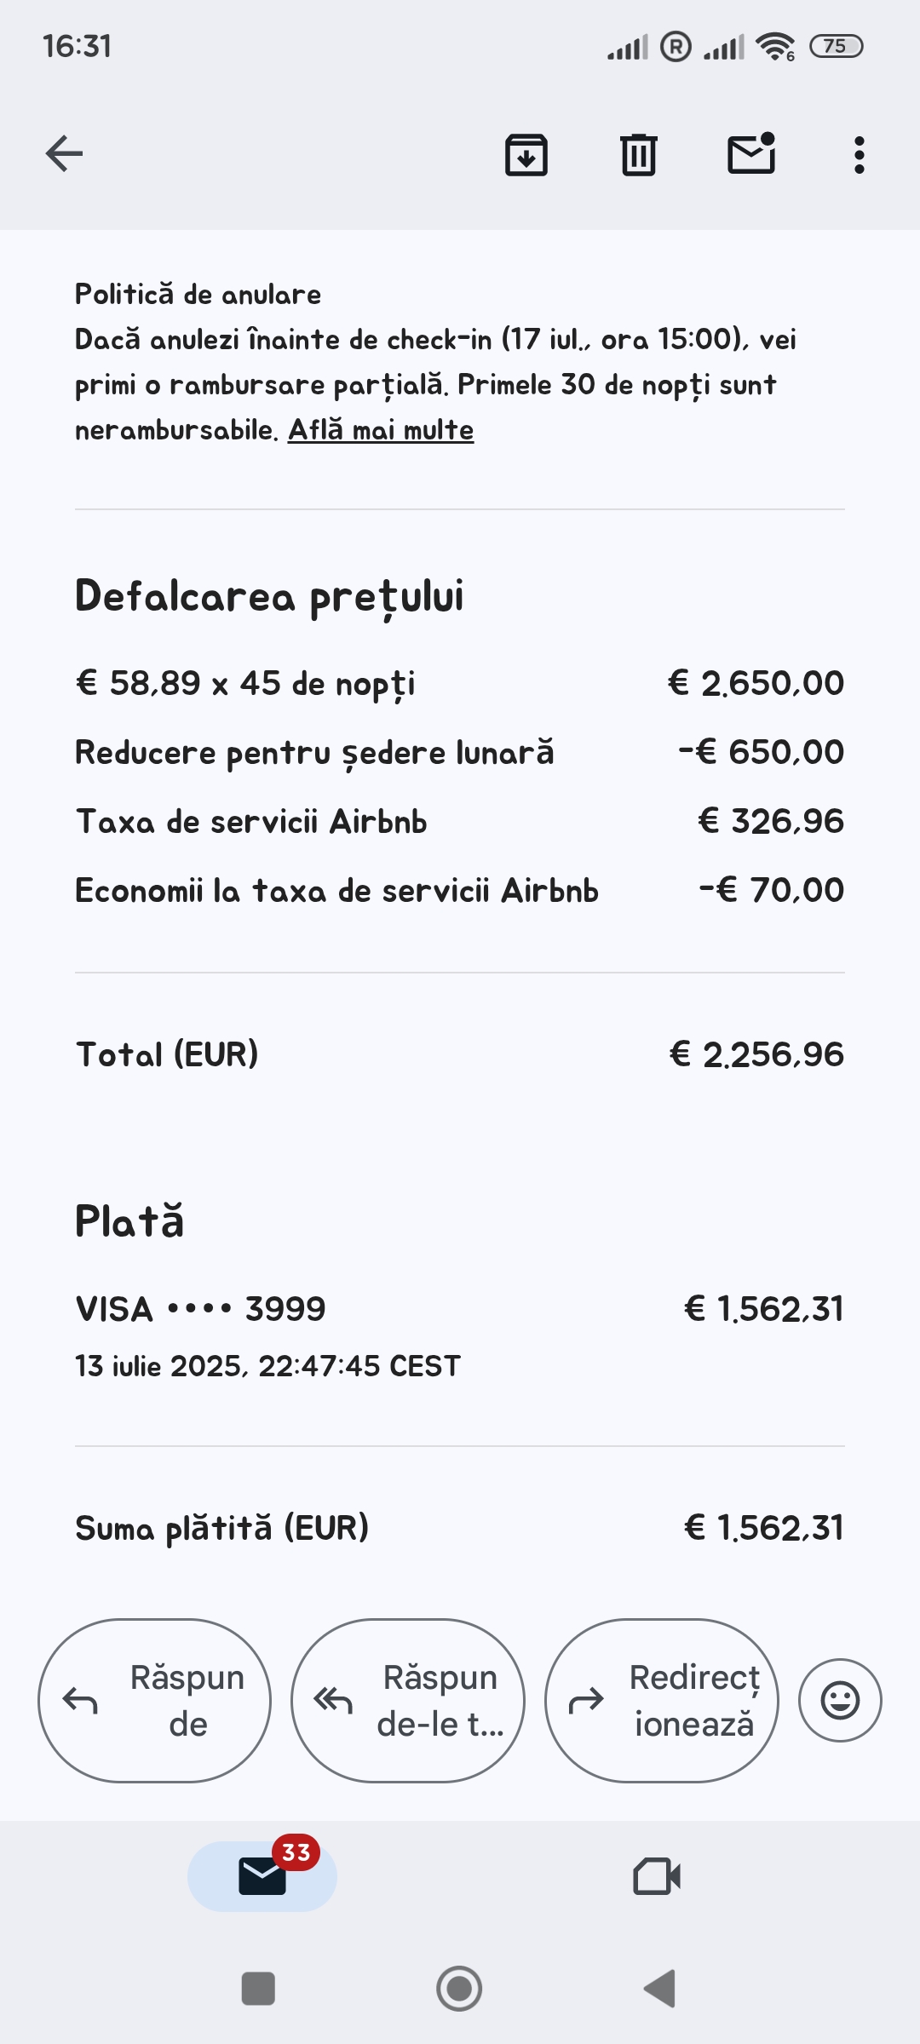Tap the battery indicator in status bar
The image size is (920, 2044).
[x=836, y=46]
